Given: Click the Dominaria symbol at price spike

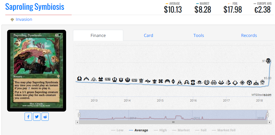Looking at the screenshot, I should pyautogui.click(x=268, y=61).
